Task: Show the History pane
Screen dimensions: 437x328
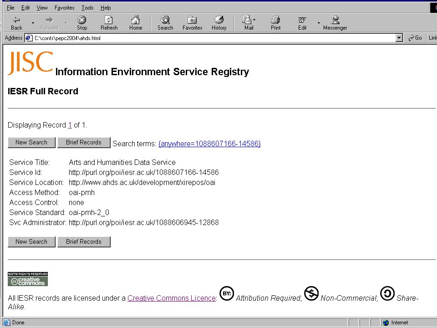Action: 219,23
